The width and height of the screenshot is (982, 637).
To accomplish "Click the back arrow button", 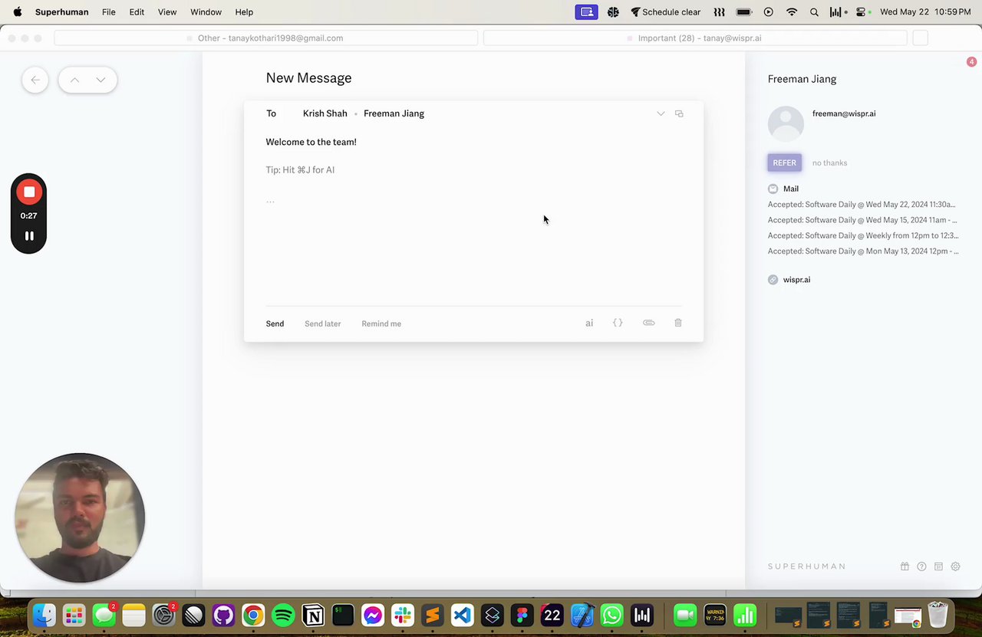I will point(35,80).
